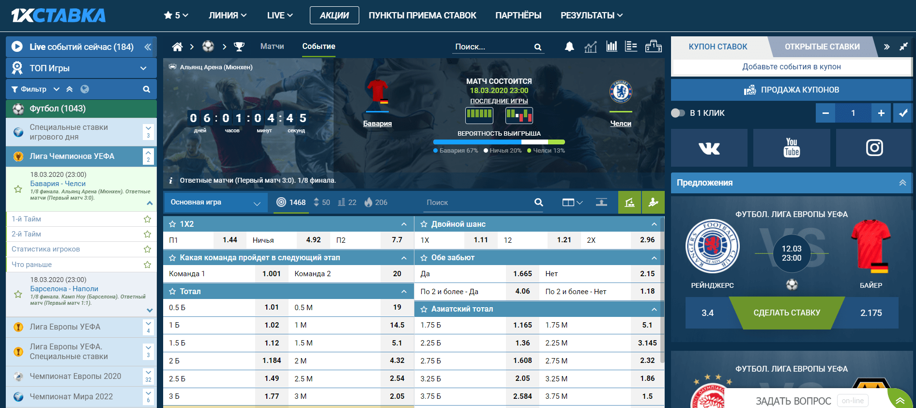
Task: Click the globe icon in filter bar
Action: pos(85,89)
